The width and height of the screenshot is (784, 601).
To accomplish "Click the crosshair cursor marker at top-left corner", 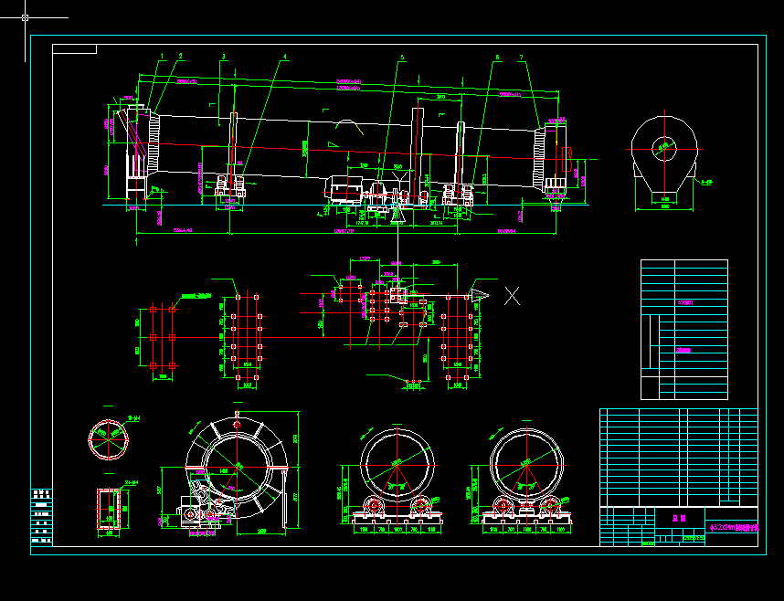I will click(25, 17).
